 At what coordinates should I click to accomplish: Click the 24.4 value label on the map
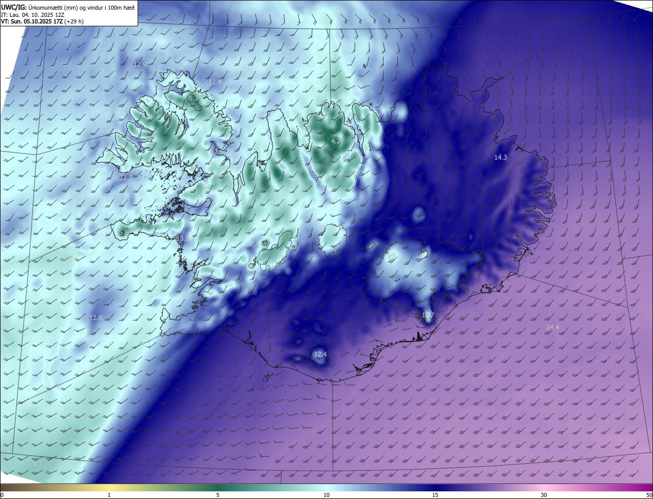click(x=552, y=328)
